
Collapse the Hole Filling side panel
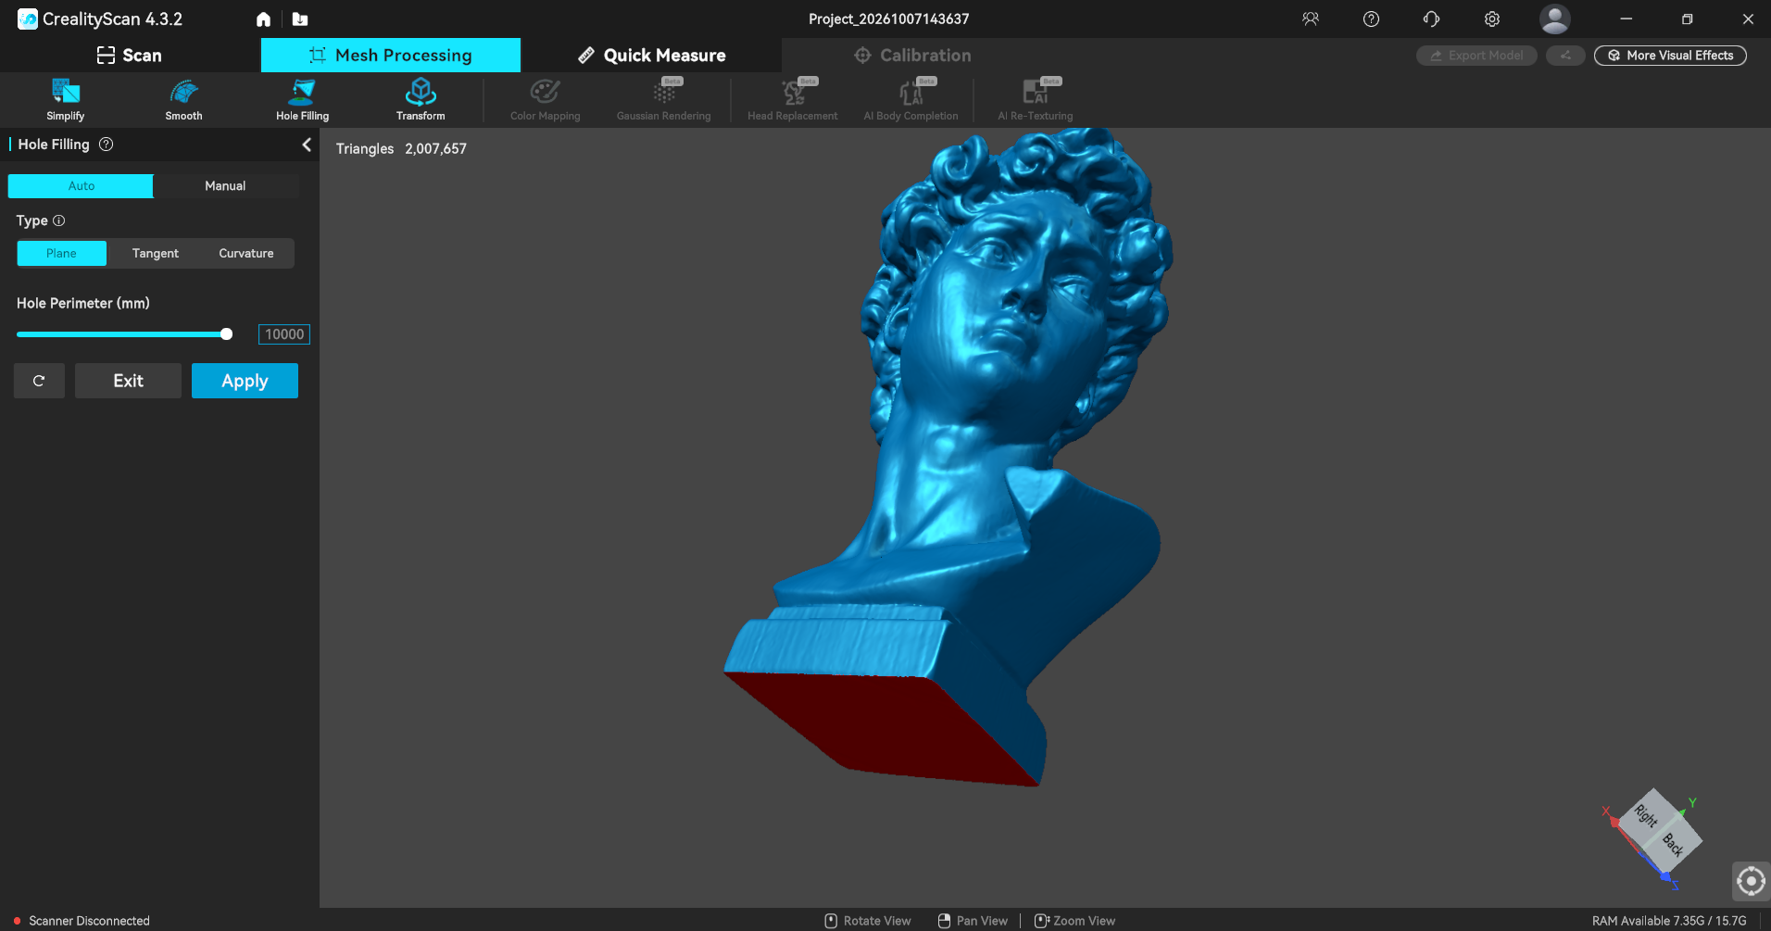[307, 145]
